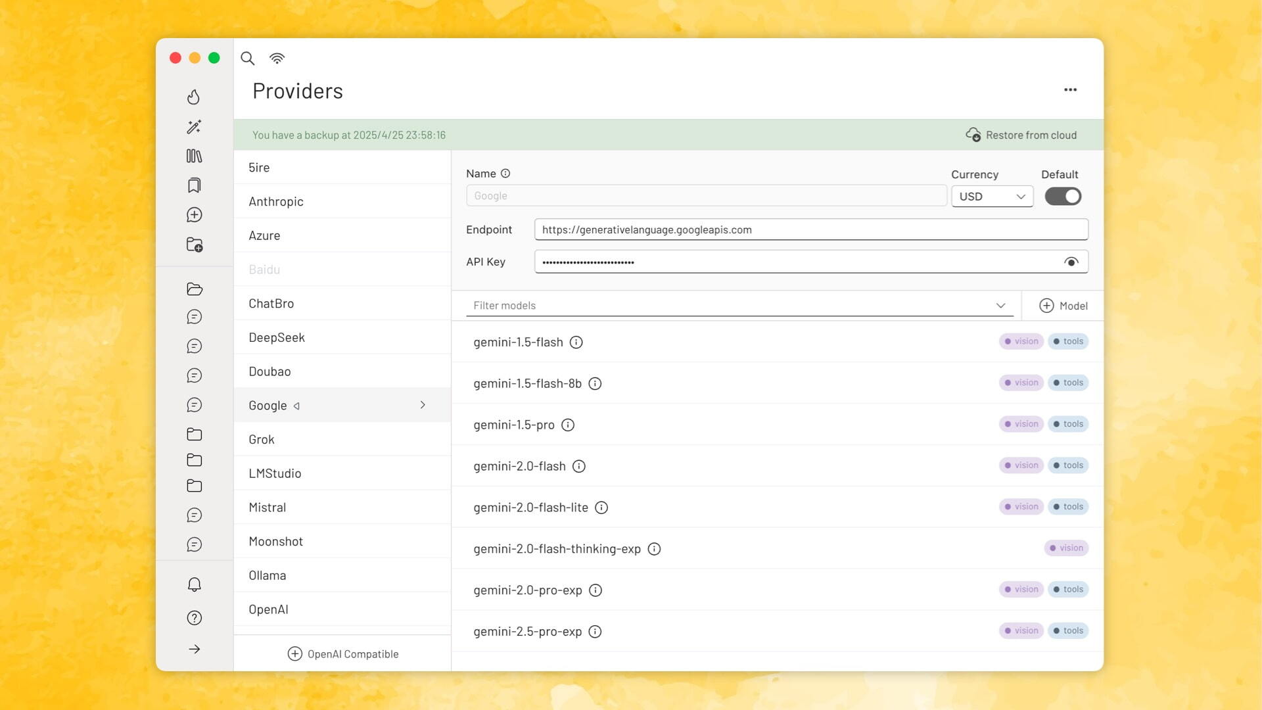Select the Mistral provider
Image resolution: width=1262 pixels, height=710 pixels.
tap(342, 508)
